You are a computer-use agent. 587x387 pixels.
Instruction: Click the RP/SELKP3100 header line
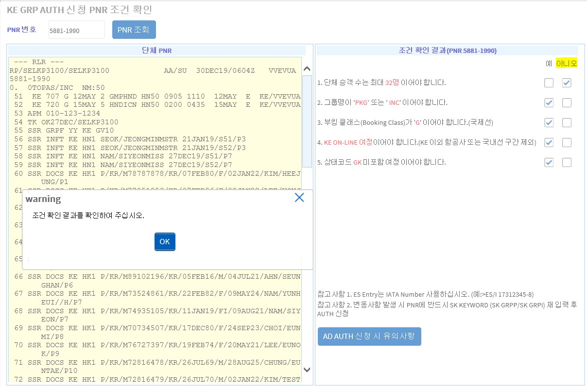pos(153,71)
